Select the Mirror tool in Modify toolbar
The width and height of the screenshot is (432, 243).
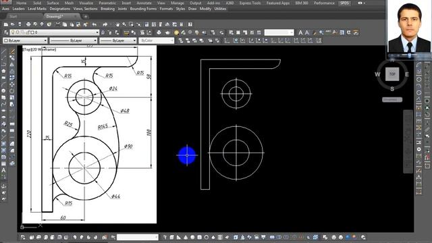click(x=12, y=65)
